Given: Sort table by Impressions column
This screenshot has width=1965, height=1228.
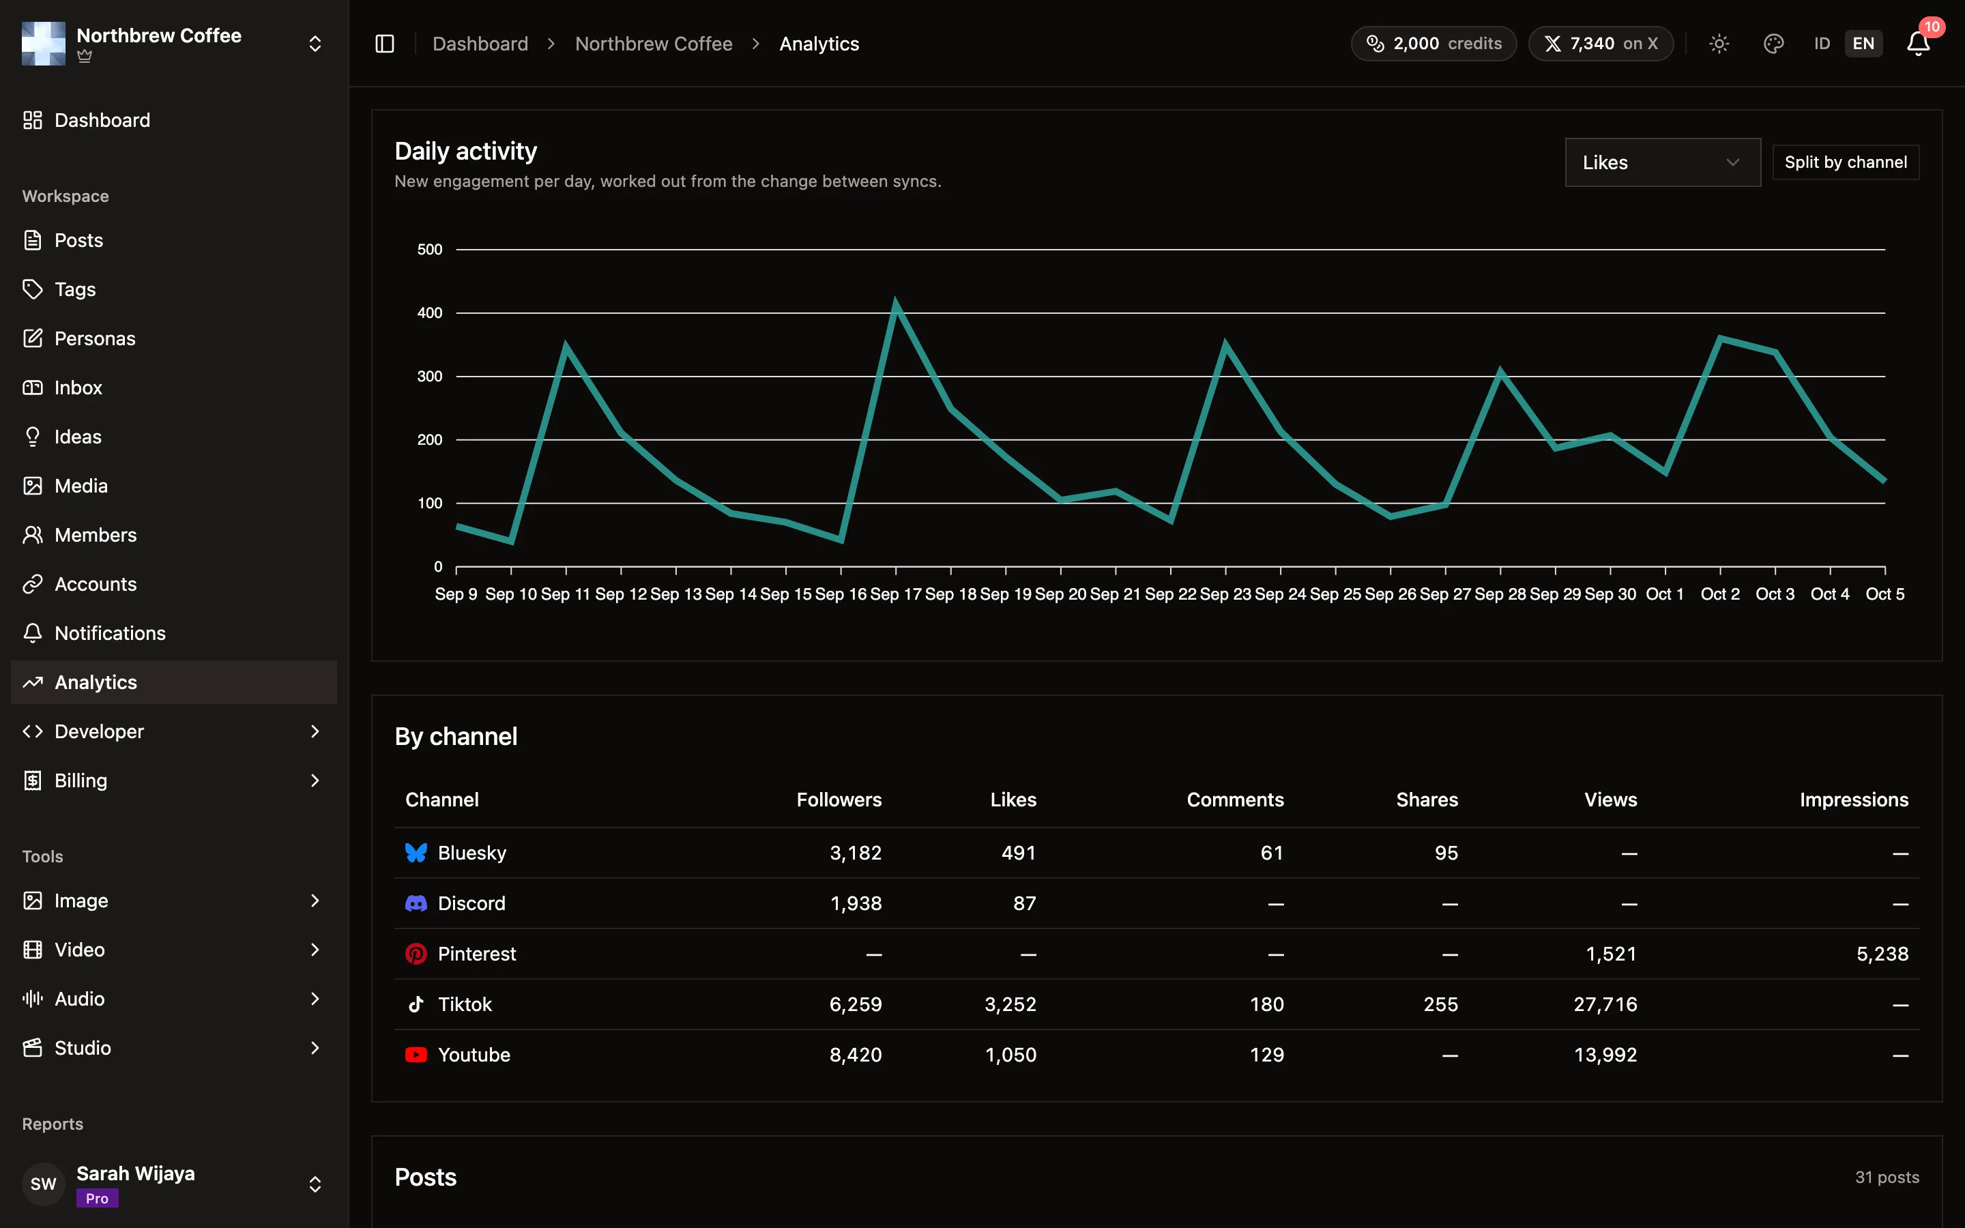Looking at the screenshot, I should pyautogui.click(x=1854, y=800).
